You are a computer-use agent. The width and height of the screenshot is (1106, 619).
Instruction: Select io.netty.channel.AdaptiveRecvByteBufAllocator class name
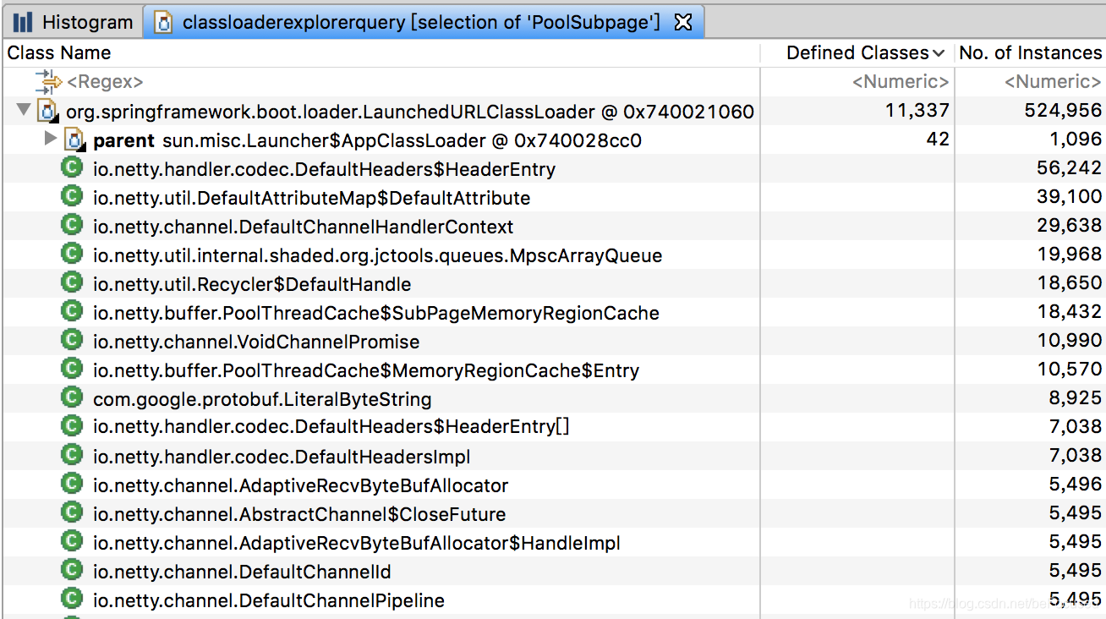300,485
